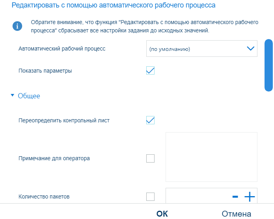274x219 pixels.
Task: Click the operator note text area
Action: pyautogui.click(x=211, y=157)
